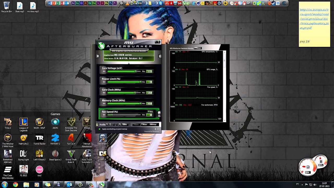Image resolution: width=334 pixels, height=188 pixels.
Task: Open Windows Start menu
Action: coord(5,185)
